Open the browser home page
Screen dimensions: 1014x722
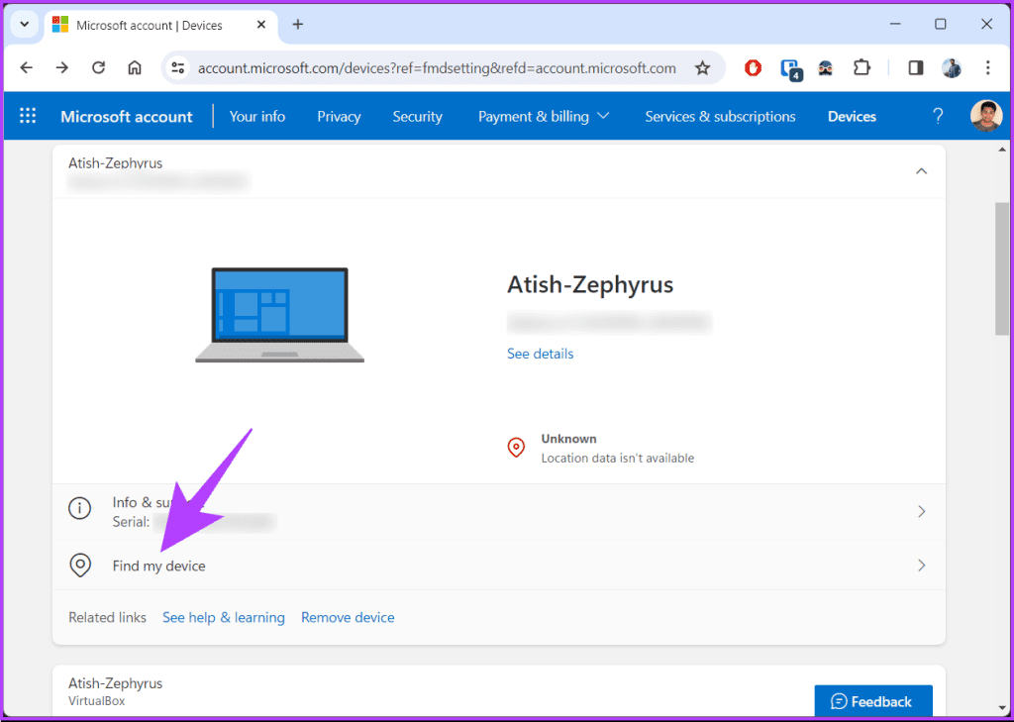[135, 68]
